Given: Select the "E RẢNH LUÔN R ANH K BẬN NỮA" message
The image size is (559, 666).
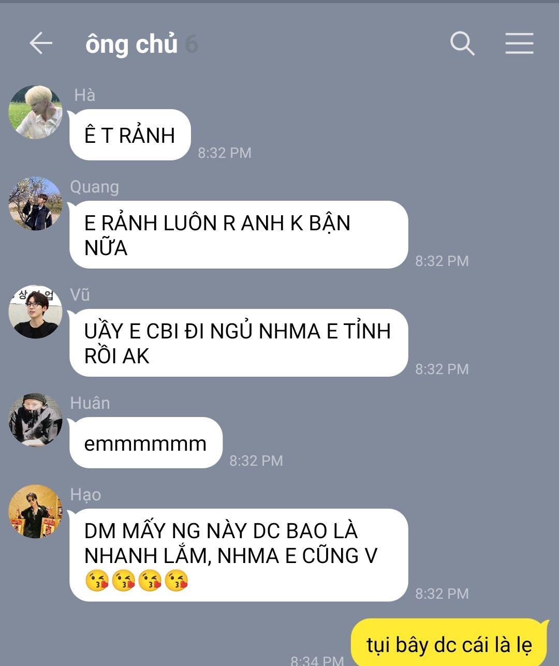Looking at the screenshot, I should point(239,235).
